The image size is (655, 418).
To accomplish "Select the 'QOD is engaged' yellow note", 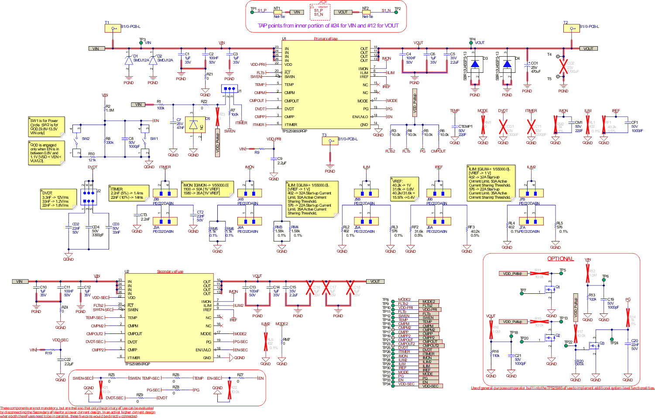I will coord(47,153).
